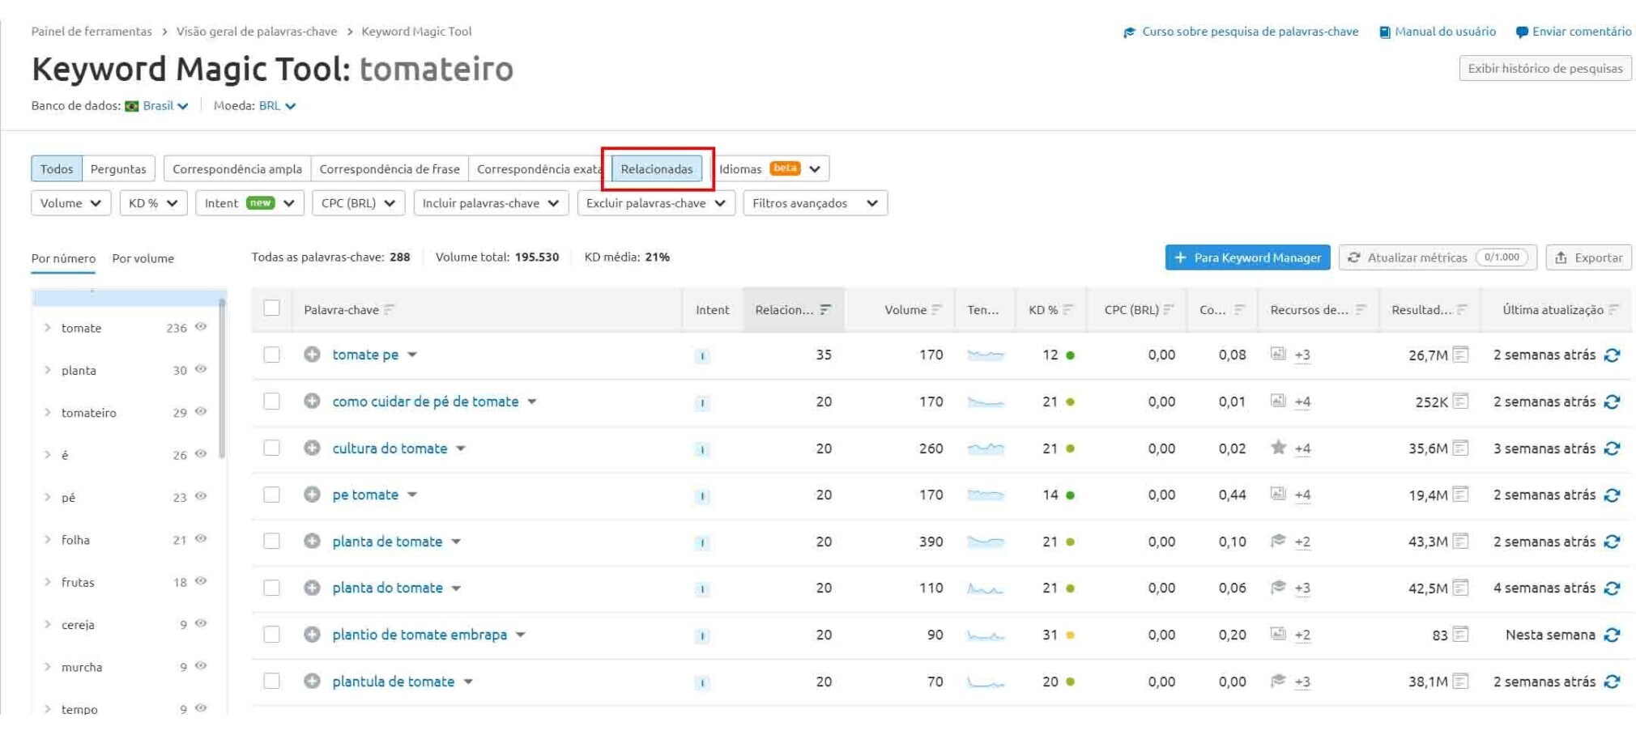Check the 'tomate pe' row checkbox
Viewport: 1636px width, 735px height.
(272, 355)
